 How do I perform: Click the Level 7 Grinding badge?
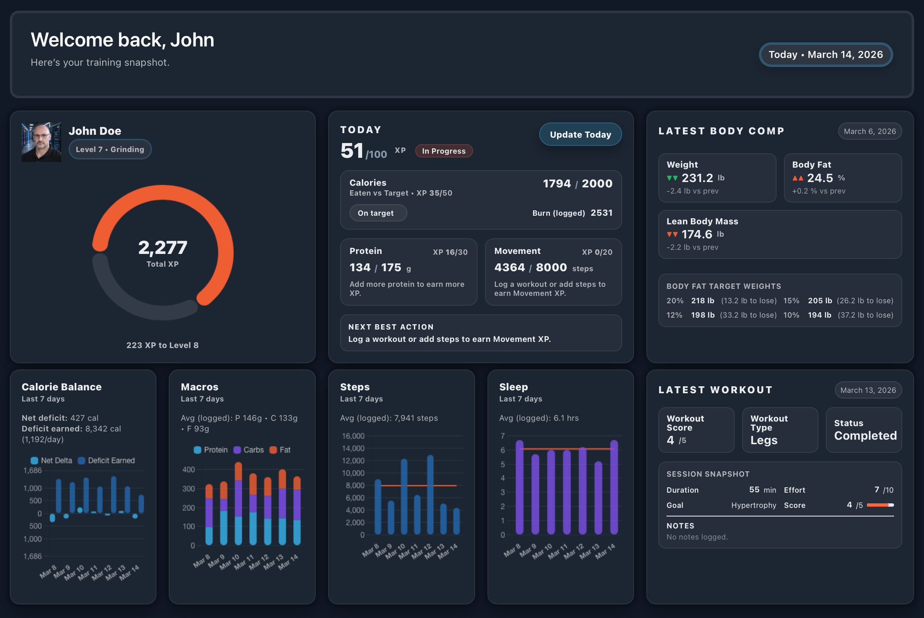(x=110, y=149)
